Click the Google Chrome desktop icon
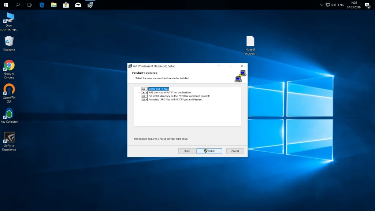375x211 pixels. pyautogui.click(x=9, y=66)
